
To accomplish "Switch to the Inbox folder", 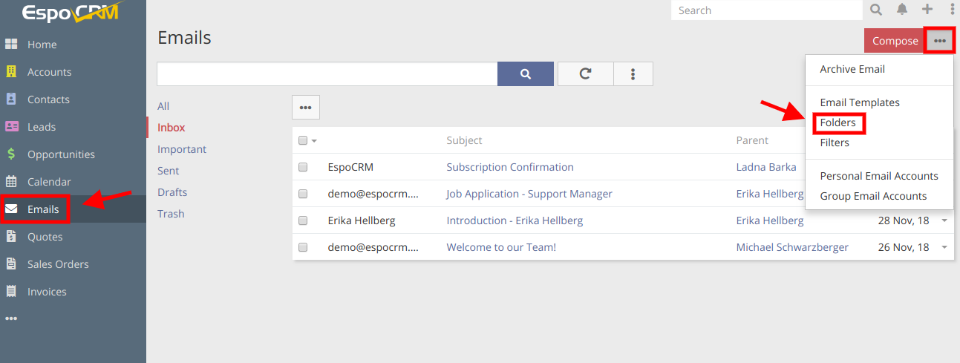I will point(172,128).
